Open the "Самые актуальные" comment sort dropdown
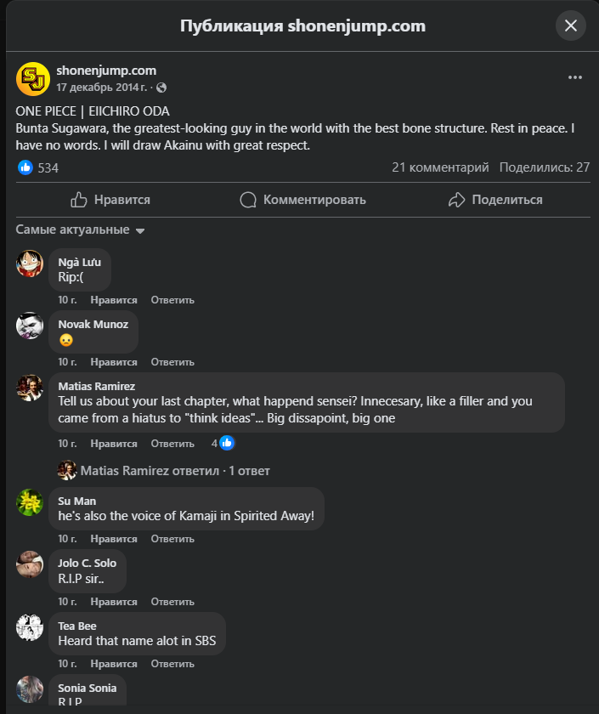Screen dimensions: 599x714 (x=81, y=230)
